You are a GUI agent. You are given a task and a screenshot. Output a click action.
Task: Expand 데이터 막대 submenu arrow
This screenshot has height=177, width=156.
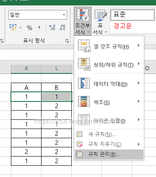[x=139, y=83]
